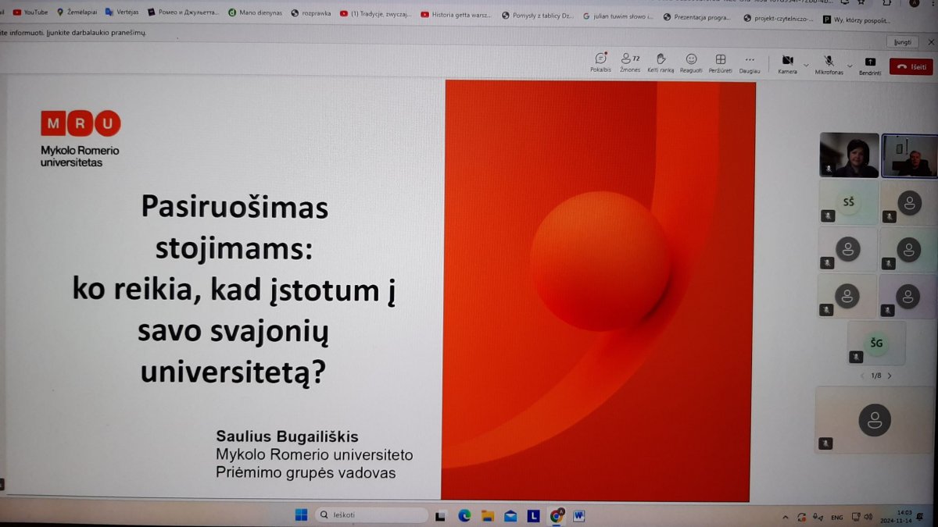The width and height of the screenshot is (938, 527).
Task: Go to next participants page
Action: coord(890,376)
